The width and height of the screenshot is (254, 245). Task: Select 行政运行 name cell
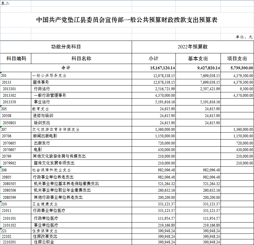point(81,89)
